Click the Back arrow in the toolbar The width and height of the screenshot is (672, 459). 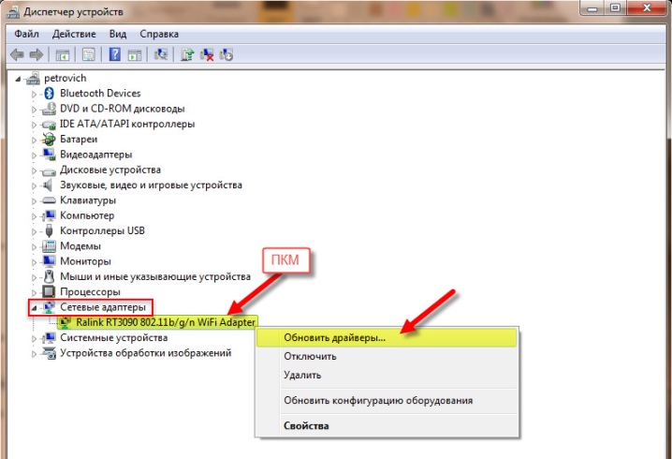pos(17,54)
